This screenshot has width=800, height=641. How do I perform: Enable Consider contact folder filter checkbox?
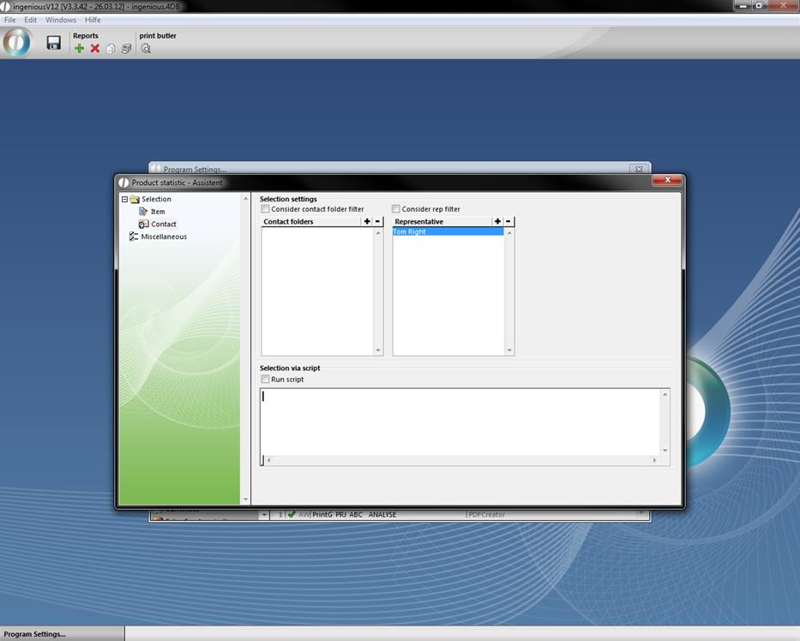click(x=266, y=209)
